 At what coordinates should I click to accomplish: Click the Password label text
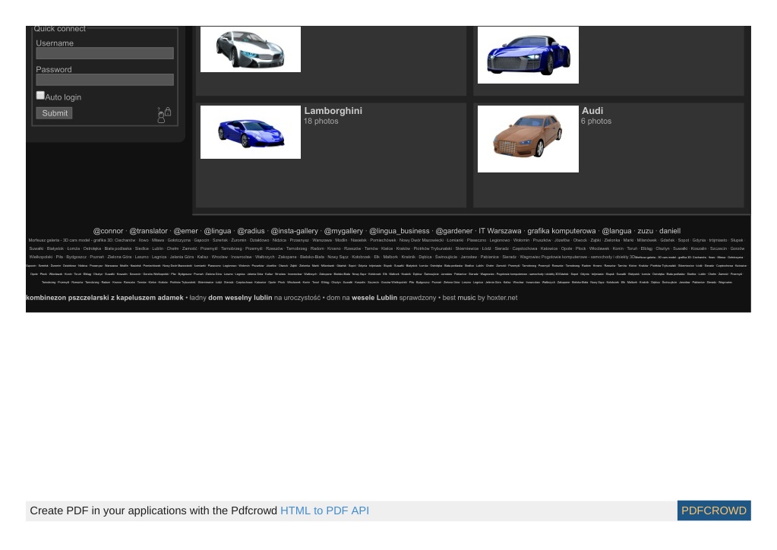pyautogui.click(x=53, y=69)
